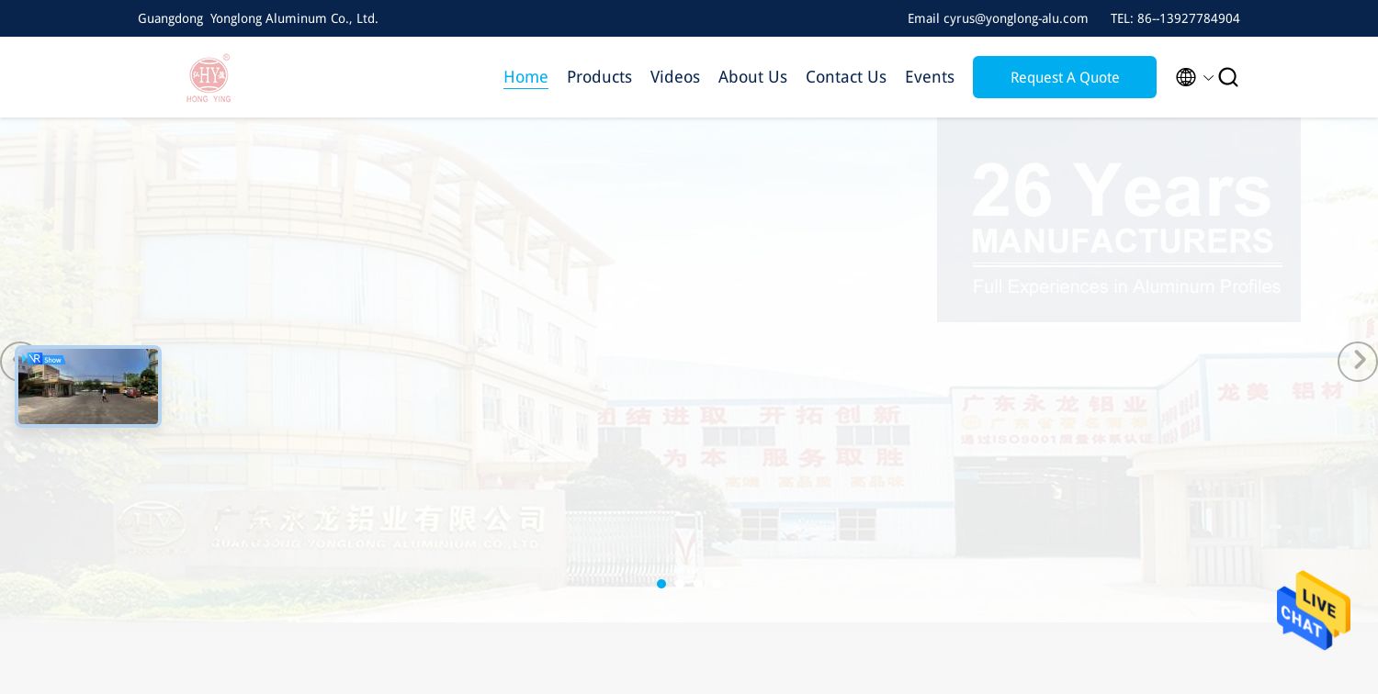Open the language globe icon

(x=1186, y=77)
